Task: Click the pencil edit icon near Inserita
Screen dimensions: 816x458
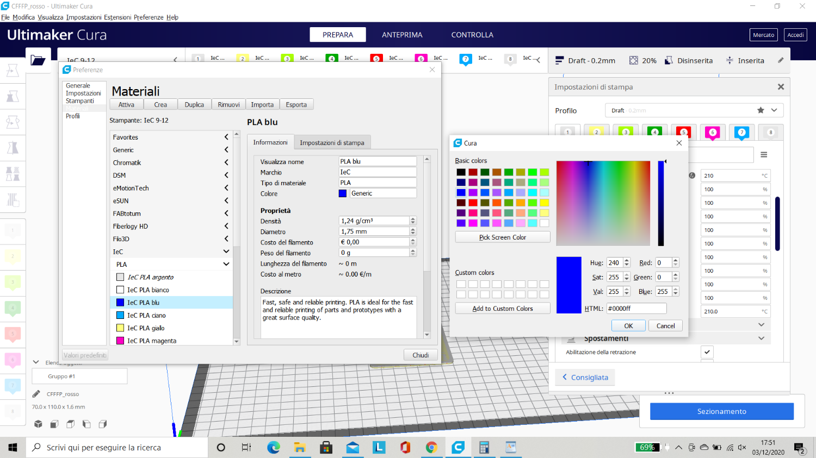Action: pyautogui.click(x=781, y=60)
